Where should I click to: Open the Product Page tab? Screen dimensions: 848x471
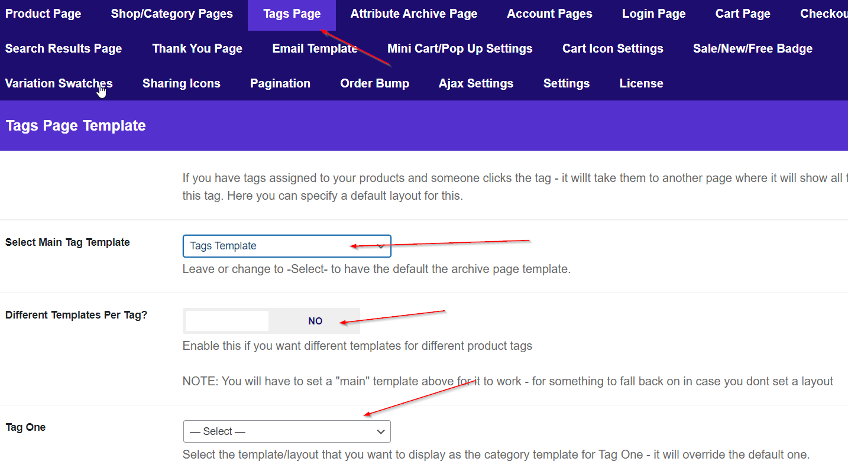pos(43,14)
